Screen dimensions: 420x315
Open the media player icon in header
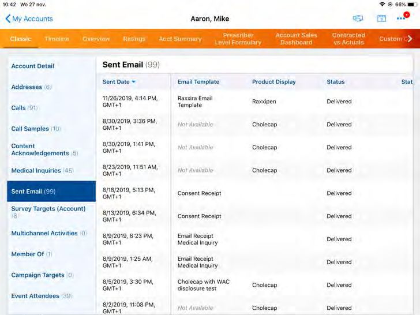381,19
